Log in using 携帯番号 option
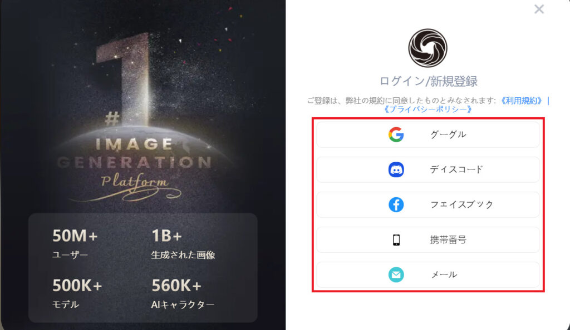The image size is (570, 330). [x=428, y=239]
